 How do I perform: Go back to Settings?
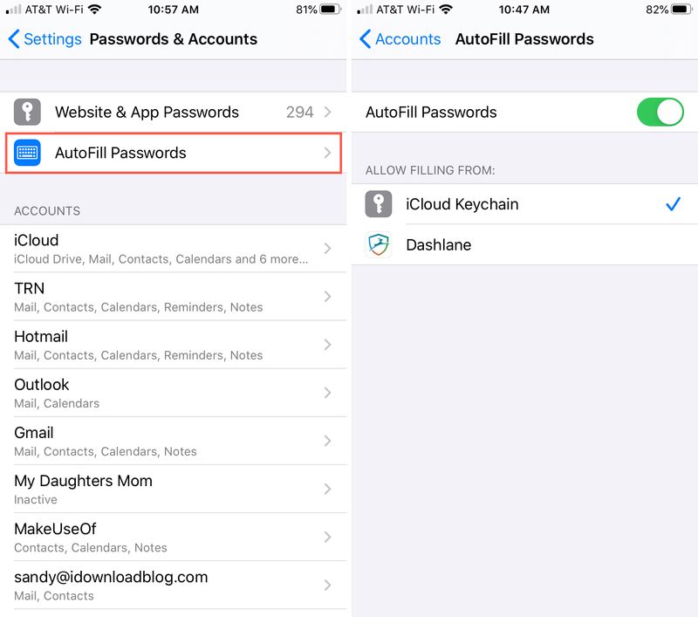pyautogui.click(x=45, y=38)
